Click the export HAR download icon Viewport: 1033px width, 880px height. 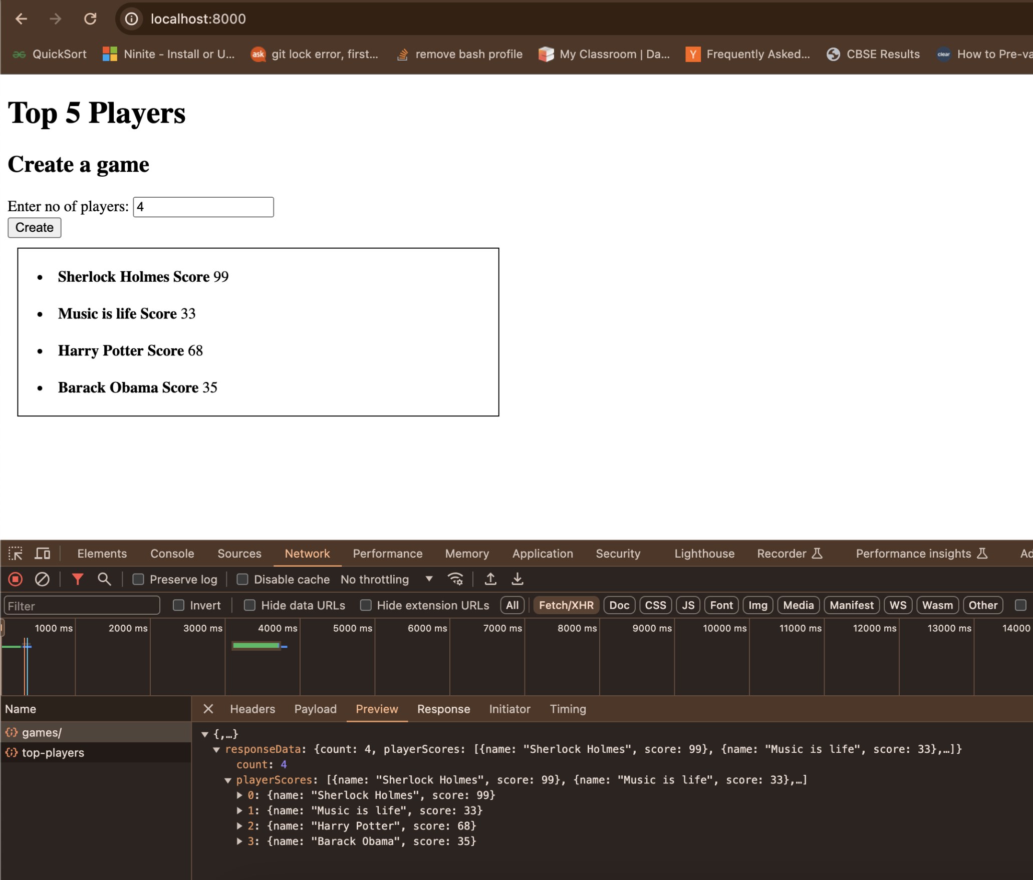(x=518, y=579)
